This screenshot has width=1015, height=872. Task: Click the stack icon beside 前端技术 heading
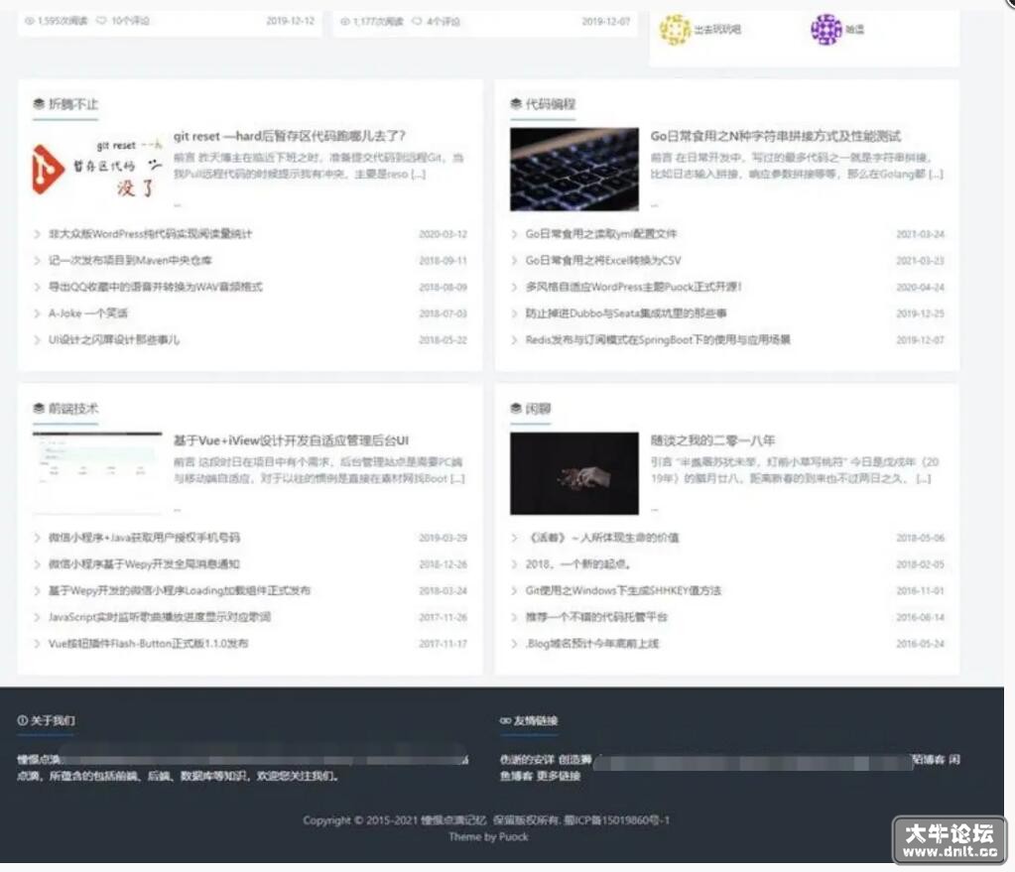(39, 408)
